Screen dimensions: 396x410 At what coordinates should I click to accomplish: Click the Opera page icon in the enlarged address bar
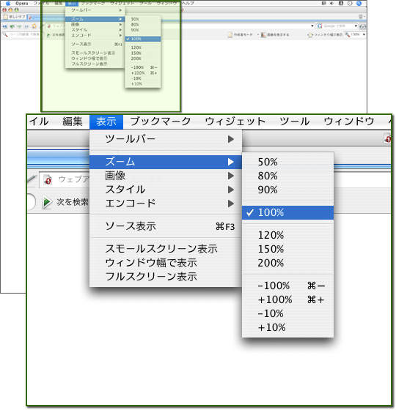pos(48,180)
